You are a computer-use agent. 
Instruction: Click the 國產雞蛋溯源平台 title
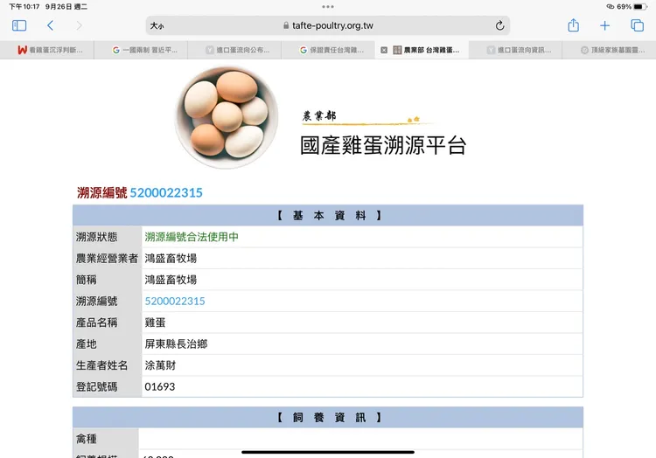click(x=383, y=145)
